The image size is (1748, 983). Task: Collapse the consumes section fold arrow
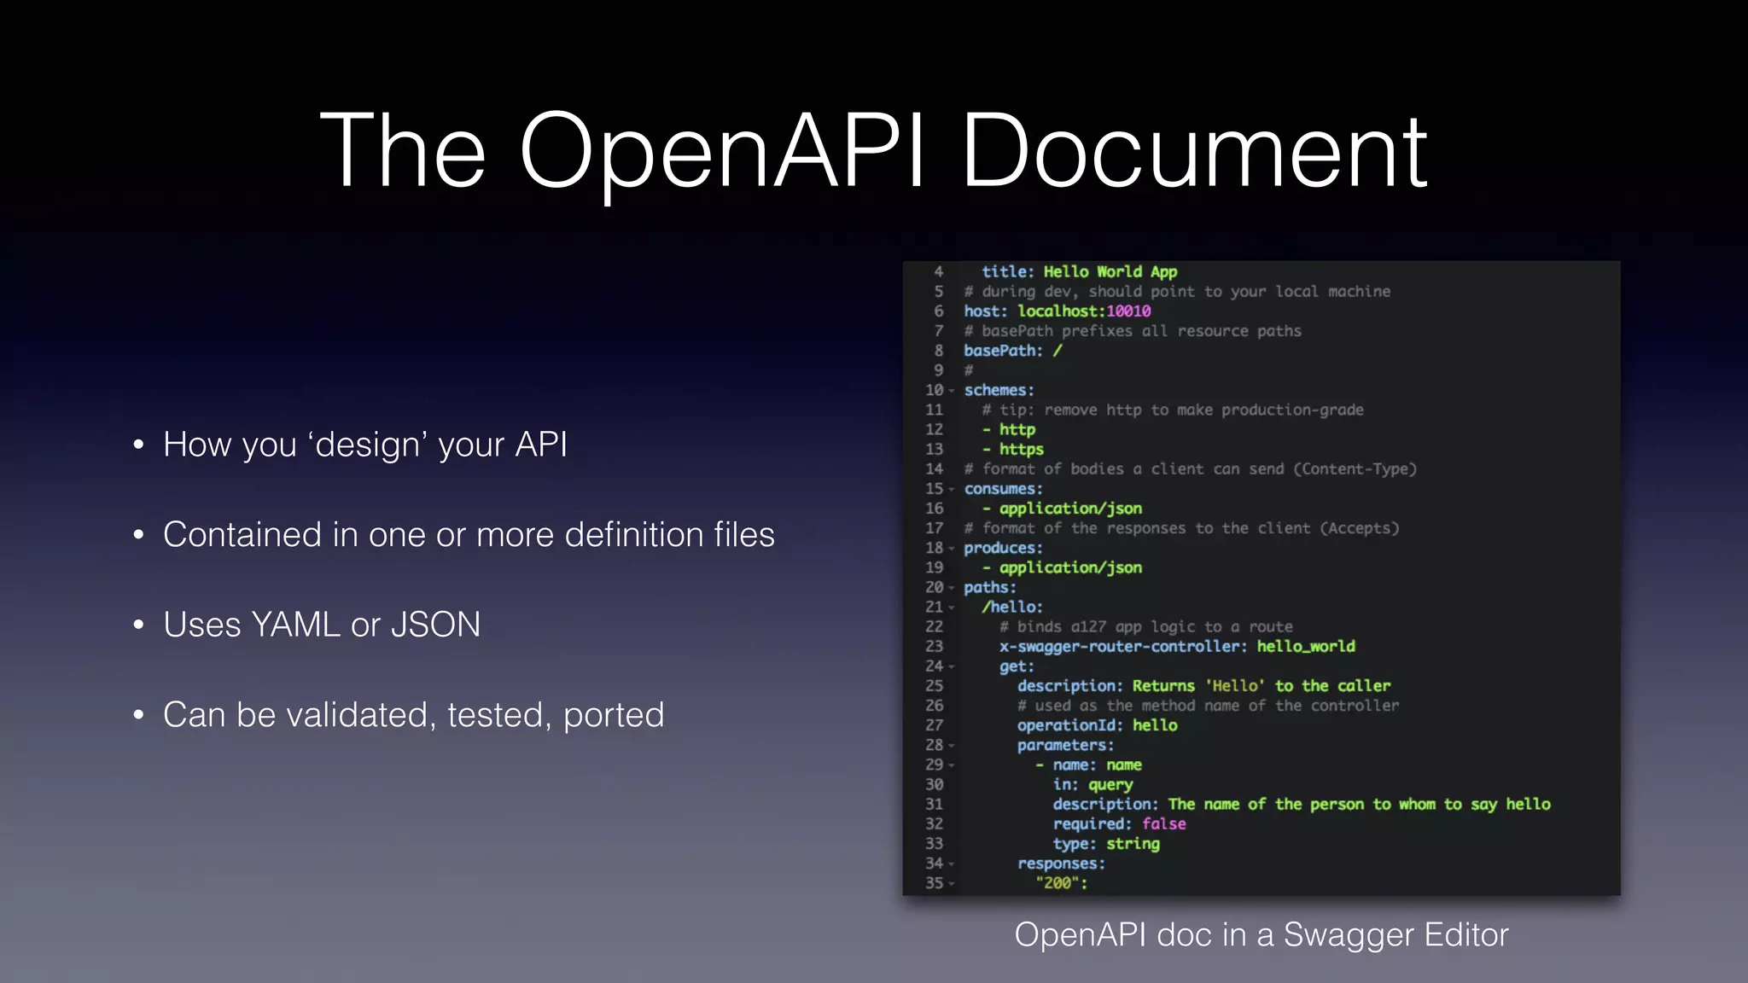(952, 490)
